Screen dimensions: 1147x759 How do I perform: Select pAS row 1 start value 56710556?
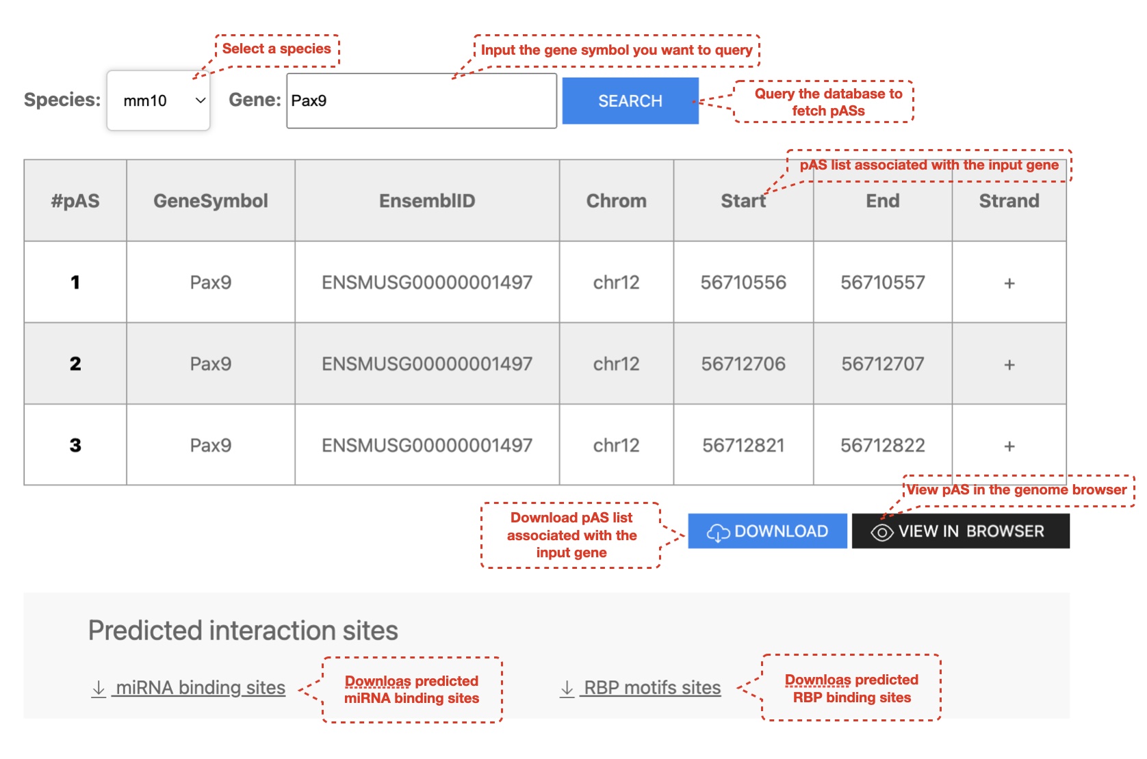click(x=743, y=282)
